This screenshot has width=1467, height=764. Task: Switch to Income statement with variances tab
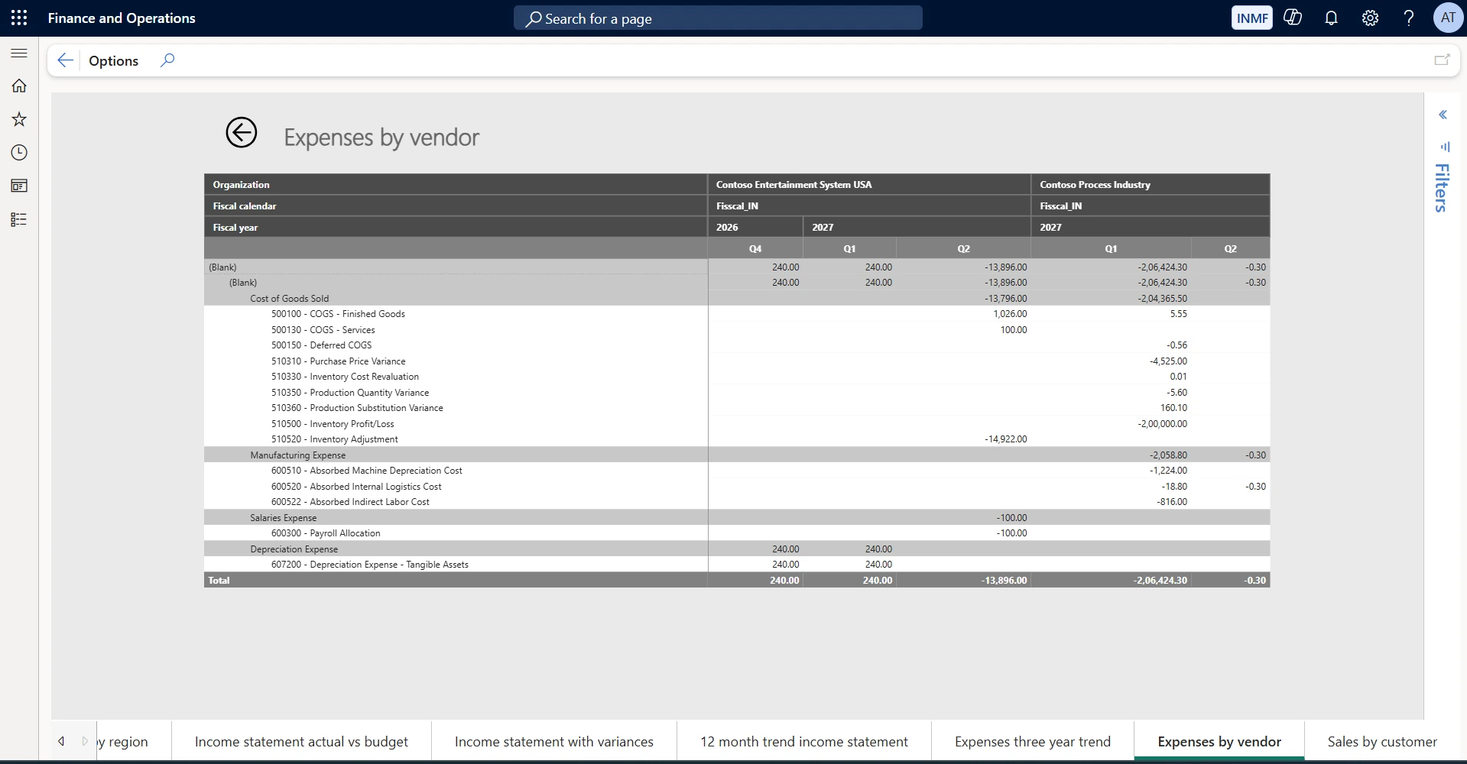click(553, 741)
